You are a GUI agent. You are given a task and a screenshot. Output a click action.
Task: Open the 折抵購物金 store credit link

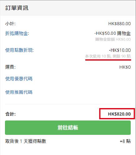click(17, 34)
